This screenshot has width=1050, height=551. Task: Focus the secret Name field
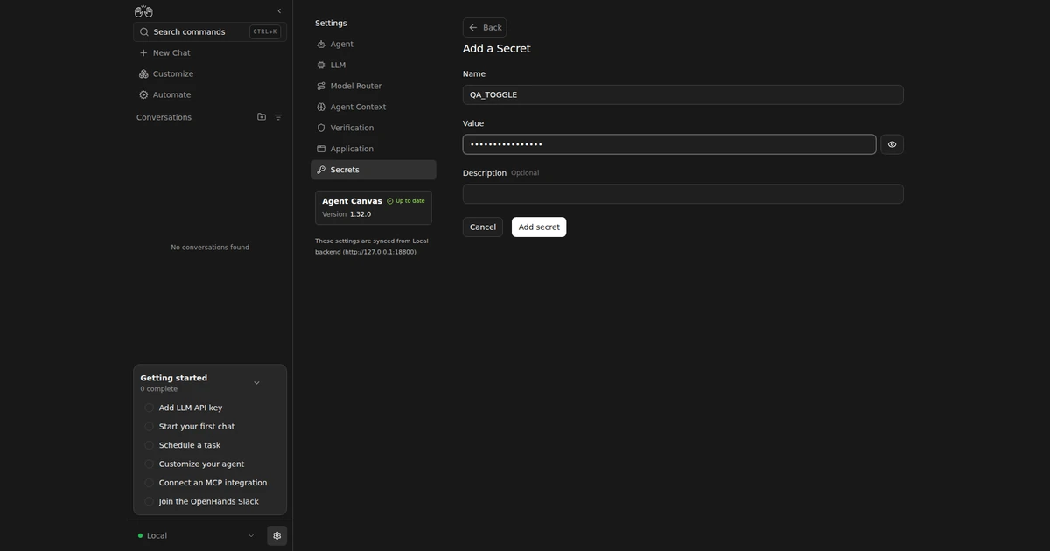click(683, 94)
